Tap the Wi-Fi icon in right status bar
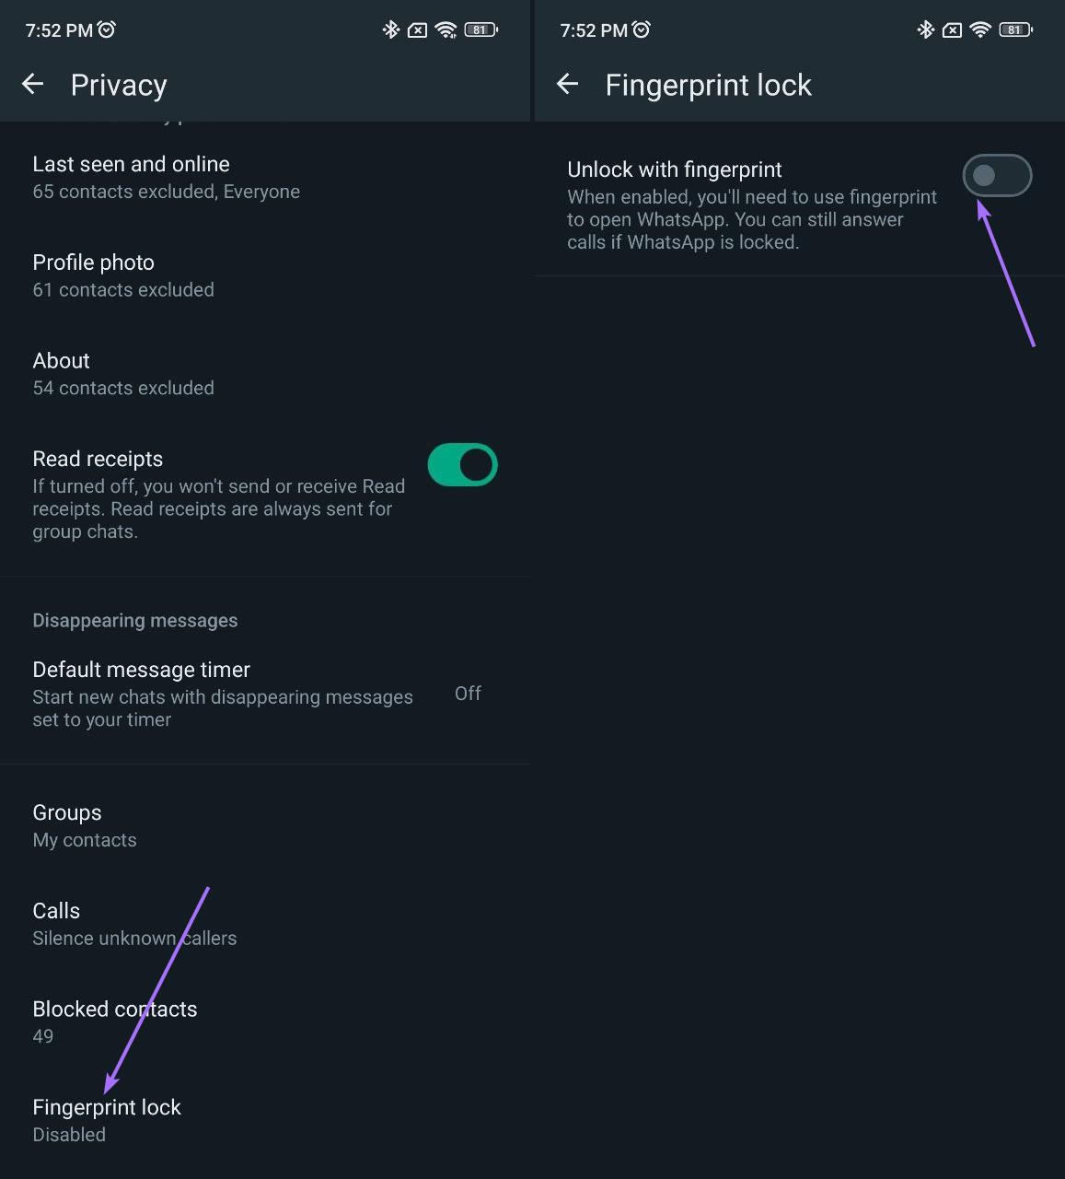 (x=980, y=29)
